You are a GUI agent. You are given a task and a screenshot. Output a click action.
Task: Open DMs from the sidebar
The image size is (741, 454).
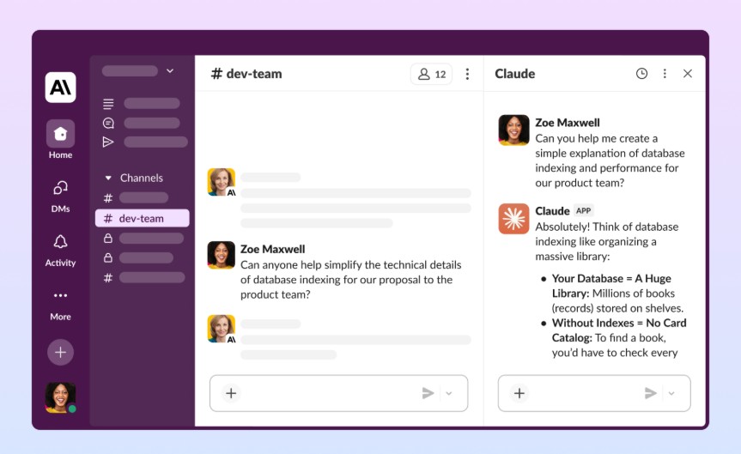(x=60, y=188)
